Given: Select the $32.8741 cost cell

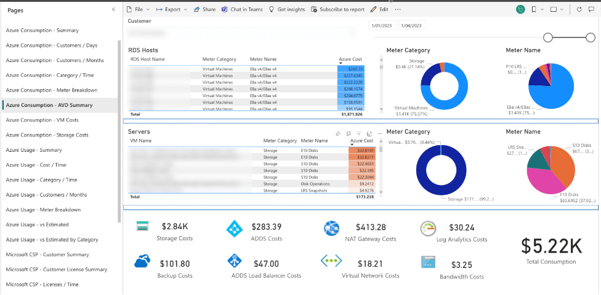Looking at the screenshot, I should [362, 151].
